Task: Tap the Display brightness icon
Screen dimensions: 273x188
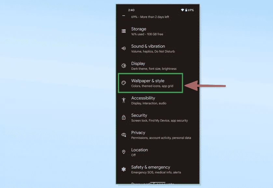Action: click(x=124, y=66)
